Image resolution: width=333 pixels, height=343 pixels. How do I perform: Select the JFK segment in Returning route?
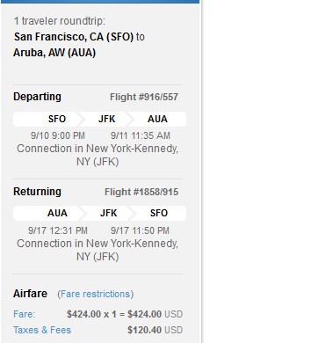point(108,213)
